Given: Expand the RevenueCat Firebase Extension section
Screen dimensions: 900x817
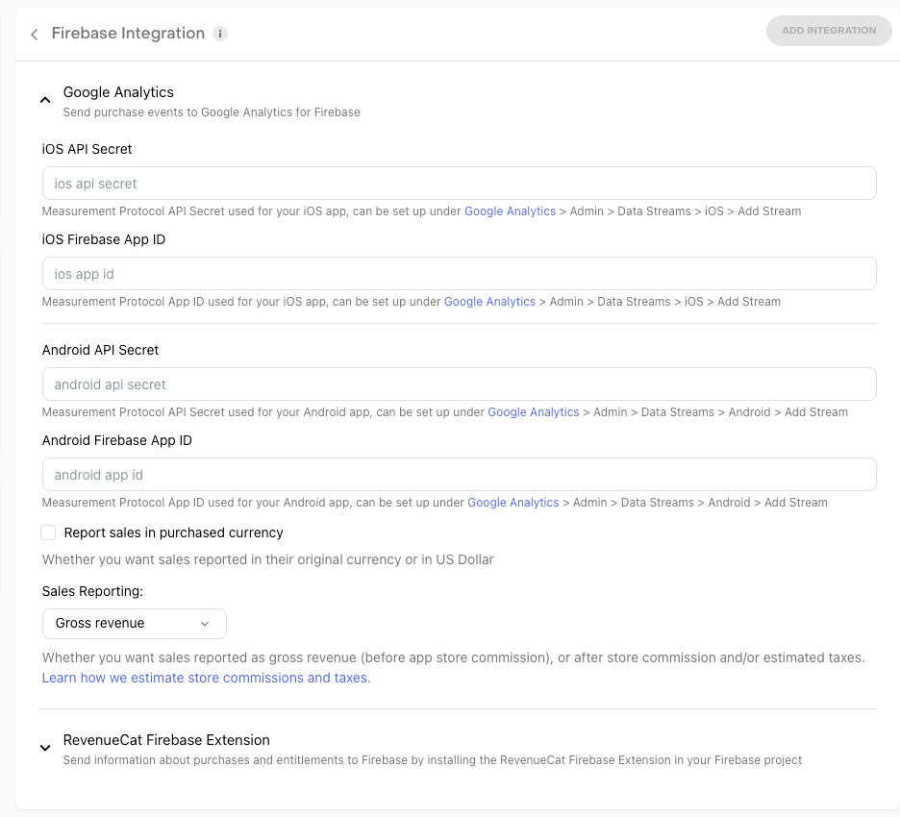Looking at the screenshot, I should (45, 748).
